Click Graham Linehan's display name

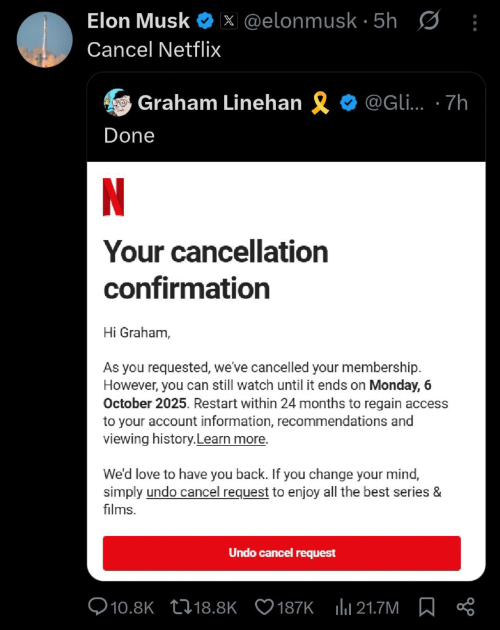220,103
